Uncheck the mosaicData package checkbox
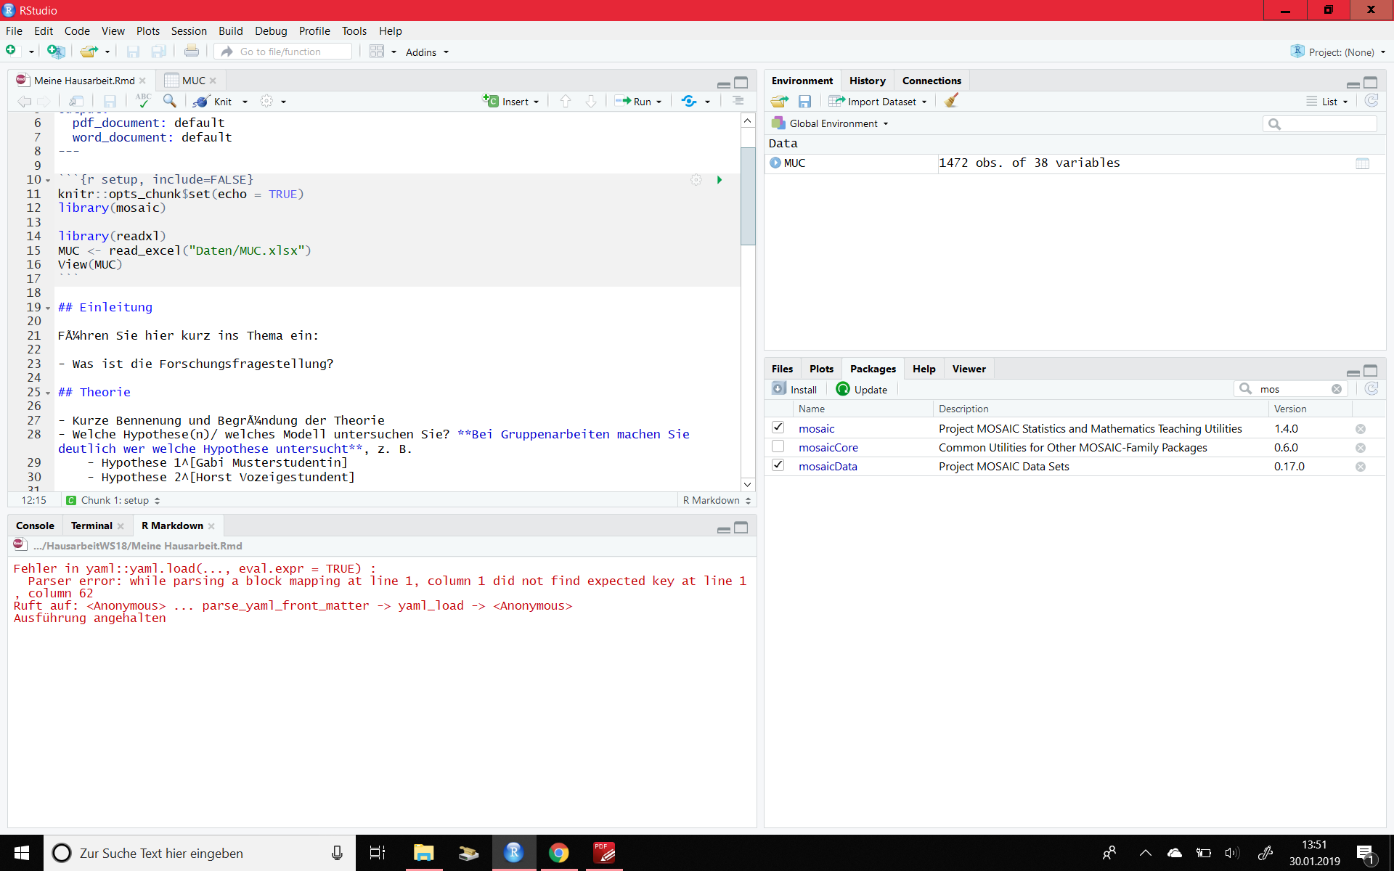1394x871 pixels. click(778, 465)
